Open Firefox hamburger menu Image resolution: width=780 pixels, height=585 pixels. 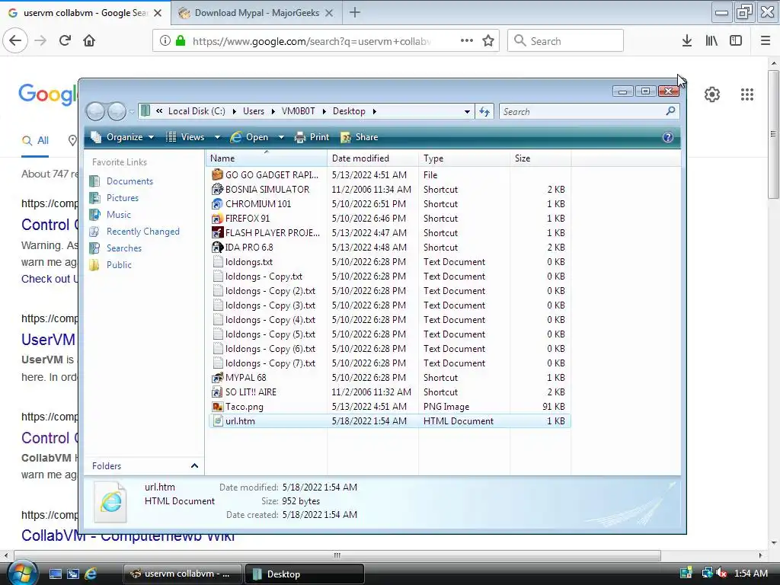click(x=766, y=41)
